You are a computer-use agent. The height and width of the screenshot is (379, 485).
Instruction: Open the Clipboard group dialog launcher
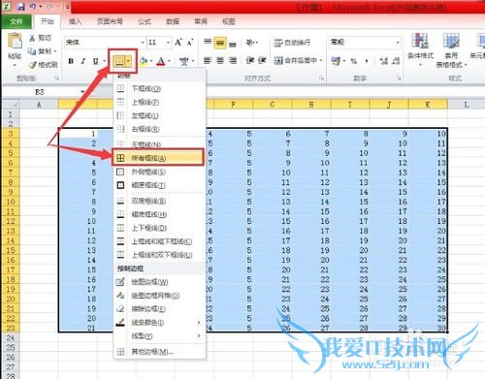click(57, 79)
